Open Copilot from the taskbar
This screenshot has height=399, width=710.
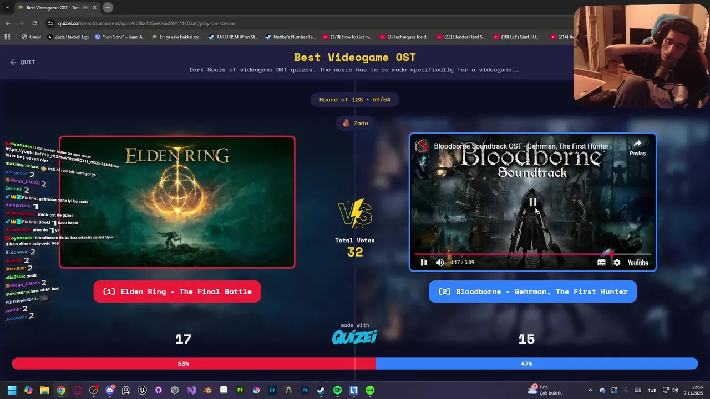pos(28,390)
